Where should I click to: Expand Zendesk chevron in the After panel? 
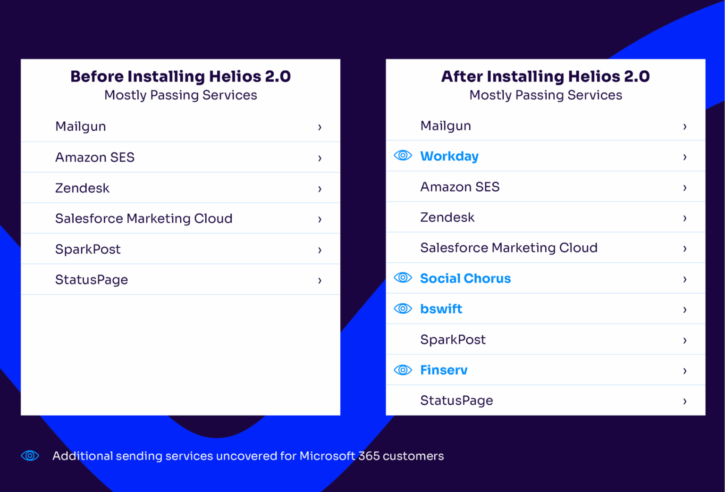point(684,218)
